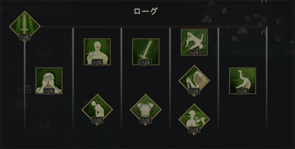
Task: Select the chest armor diamond skill
Action: tap(145, 109)
